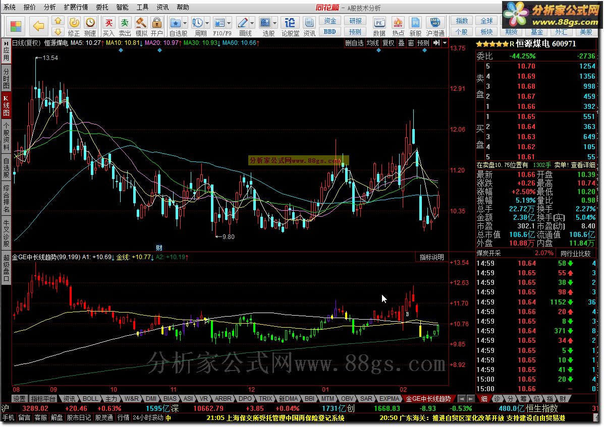Image resolution: width=604 pixels, height=427 pixels.
Task: Click the 指标说明 indicator description button
Action: [431, 257]
